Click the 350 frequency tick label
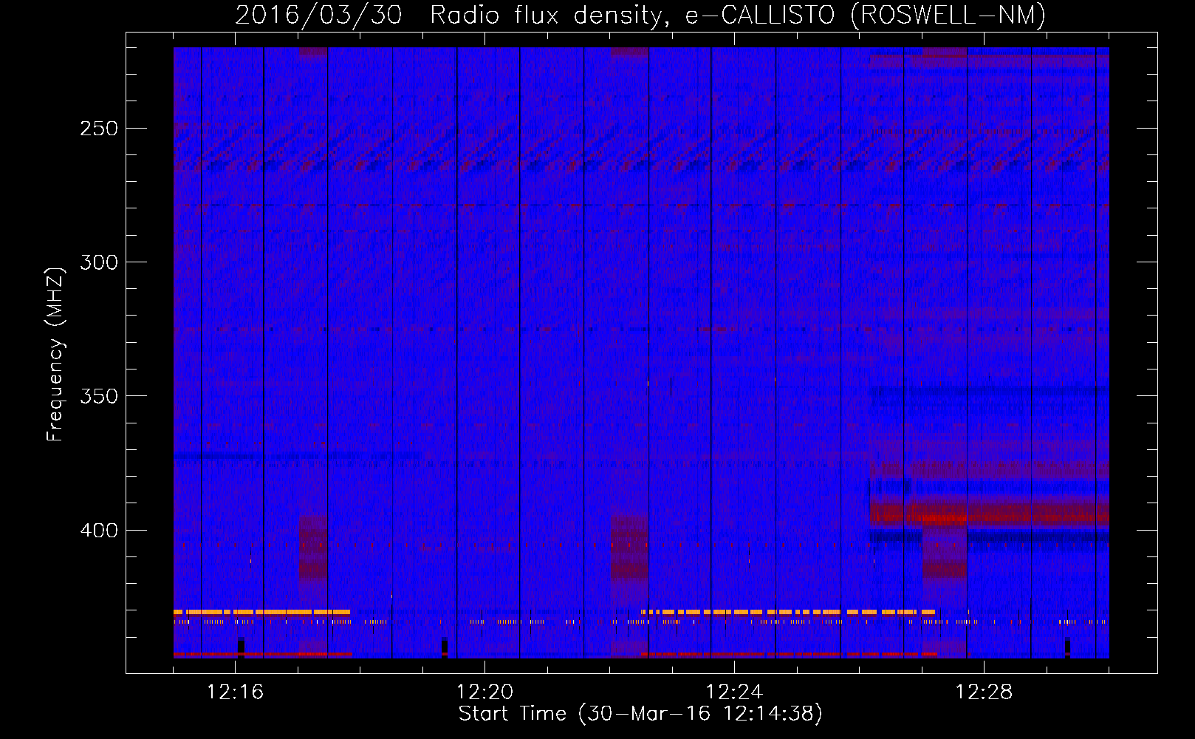The width and height of the screenshot is (1195, 739). (x=99, y=396)
